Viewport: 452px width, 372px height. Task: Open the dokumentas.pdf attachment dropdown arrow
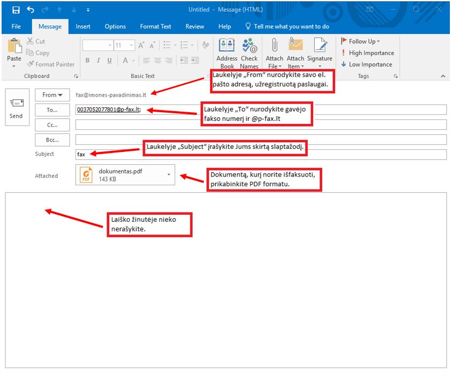coord(169,174)
